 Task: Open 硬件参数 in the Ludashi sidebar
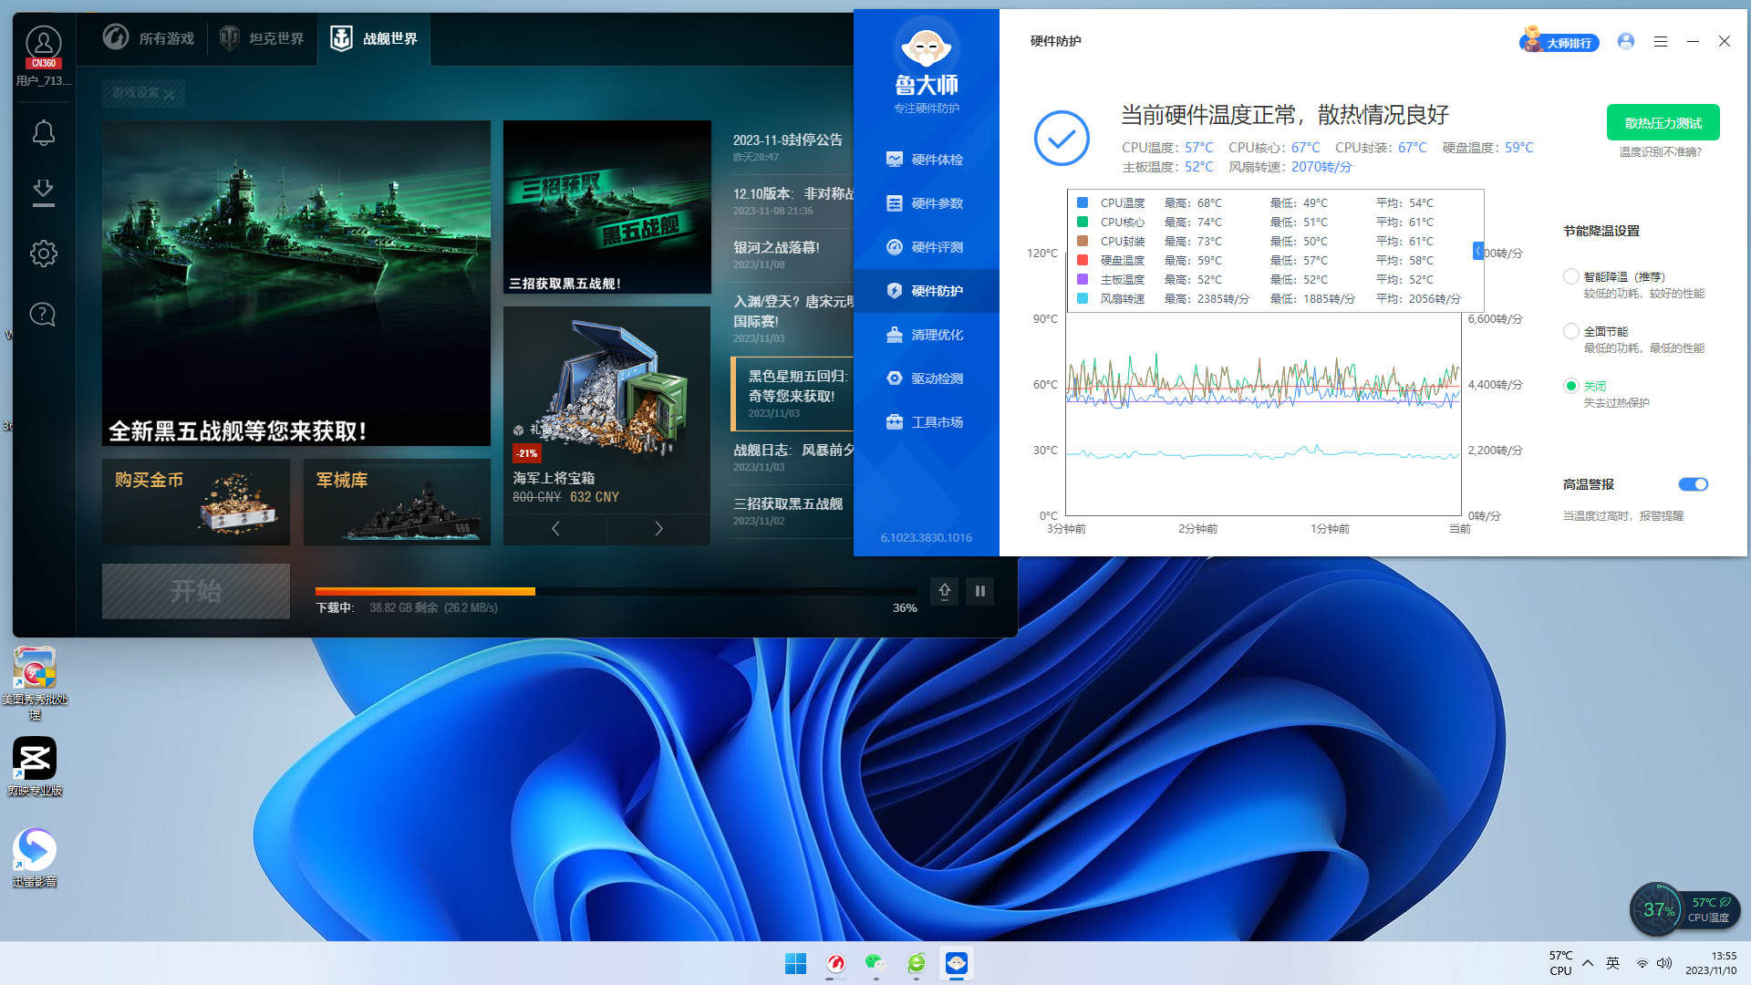tap(926, 203)
